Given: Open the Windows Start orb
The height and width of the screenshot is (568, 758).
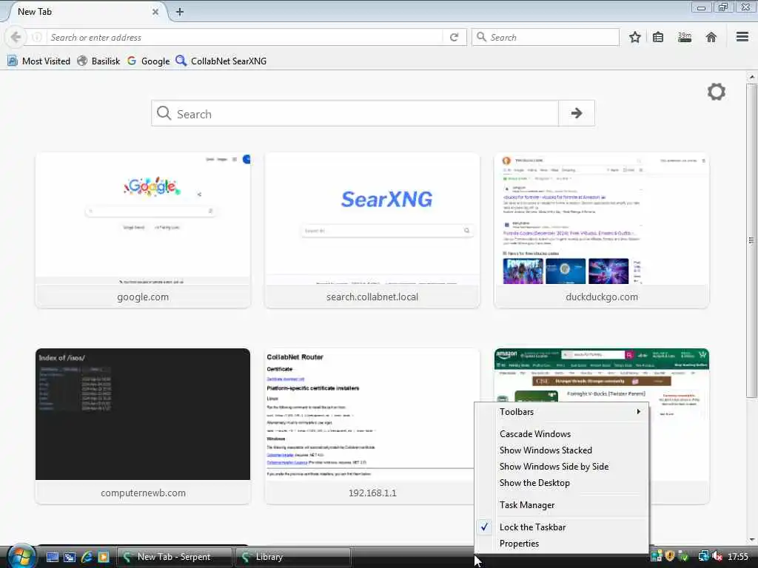Looking at the screenshot, I should 21,556.
